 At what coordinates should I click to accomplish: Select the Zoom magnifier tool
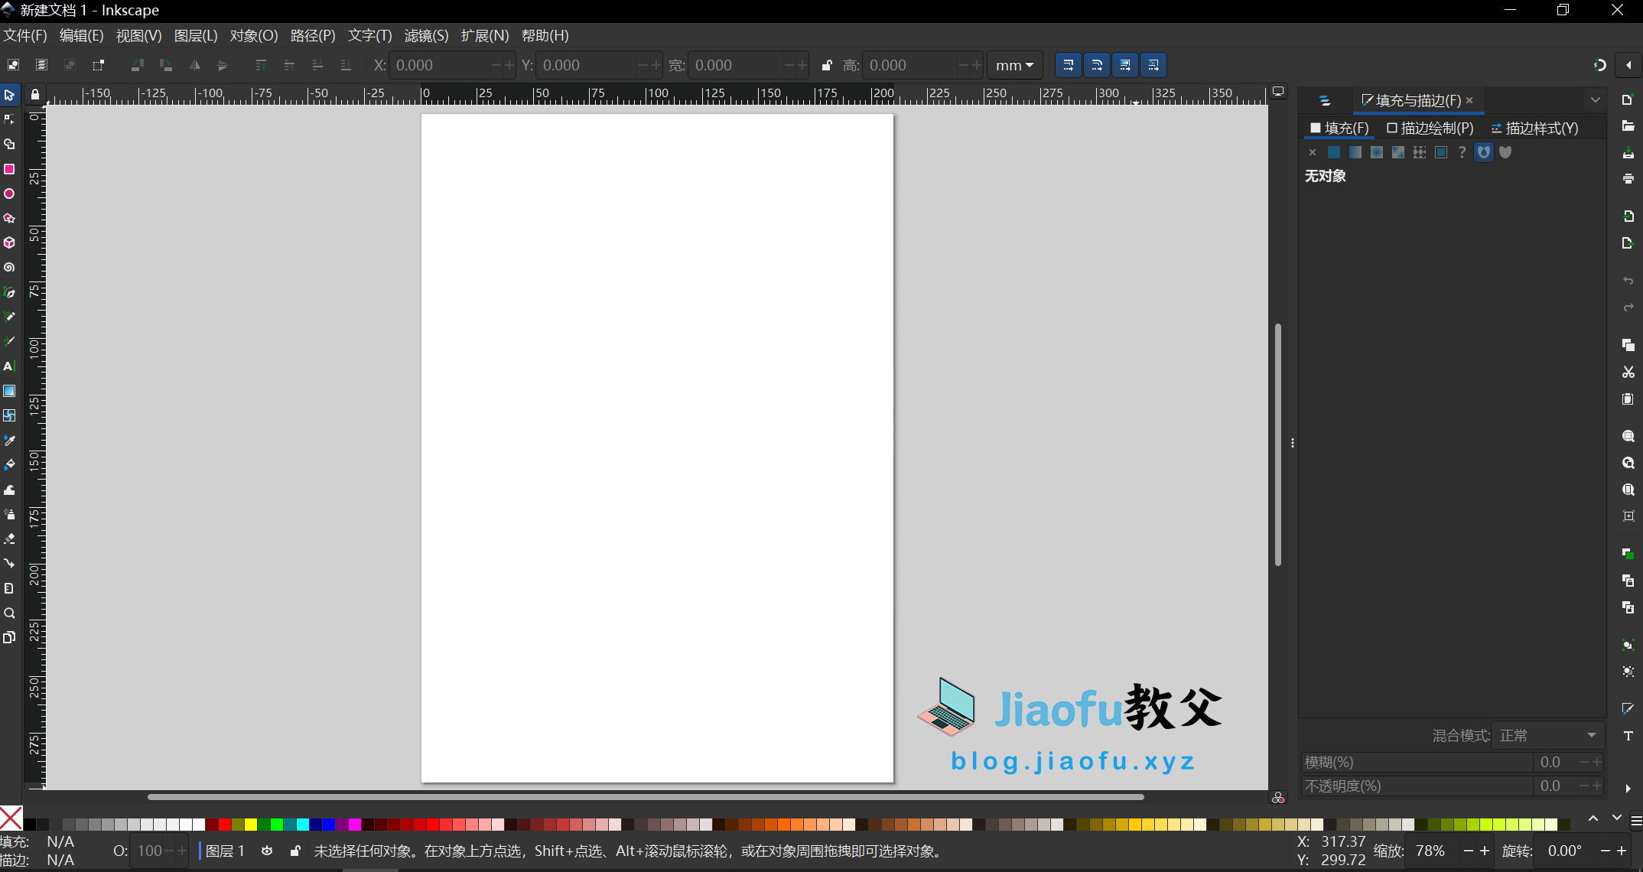click(9, 613)
